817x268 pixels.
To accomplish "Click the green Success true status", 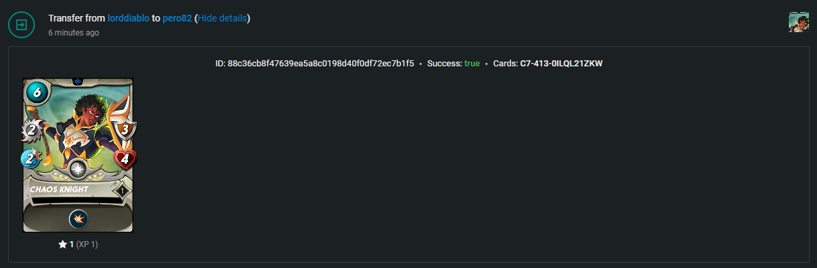I will tap(472, 64).
